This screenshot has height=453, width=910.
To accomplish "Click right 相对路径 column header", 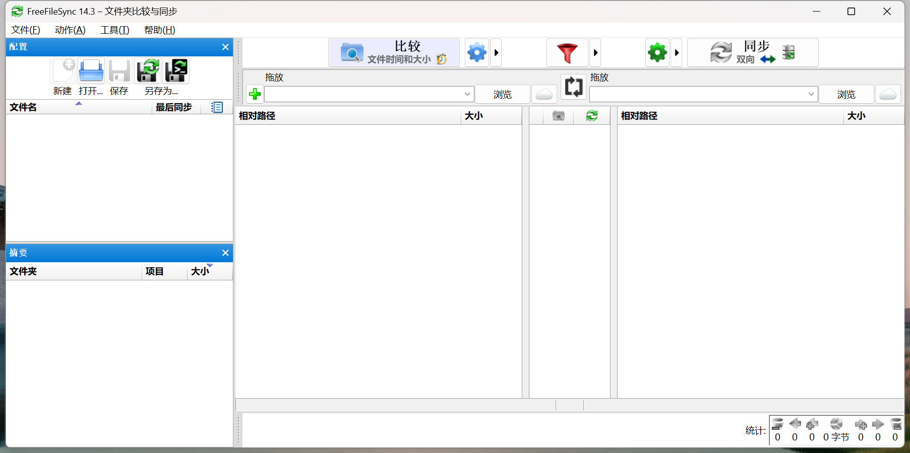I will point(731,116).
